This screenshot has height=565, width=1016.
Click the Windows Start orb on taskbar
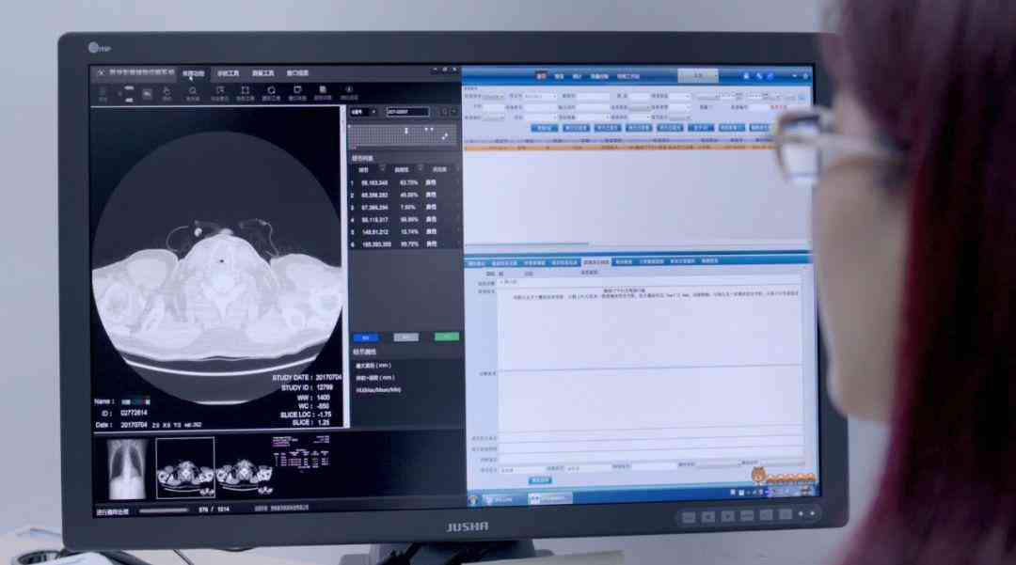point(473,500)
